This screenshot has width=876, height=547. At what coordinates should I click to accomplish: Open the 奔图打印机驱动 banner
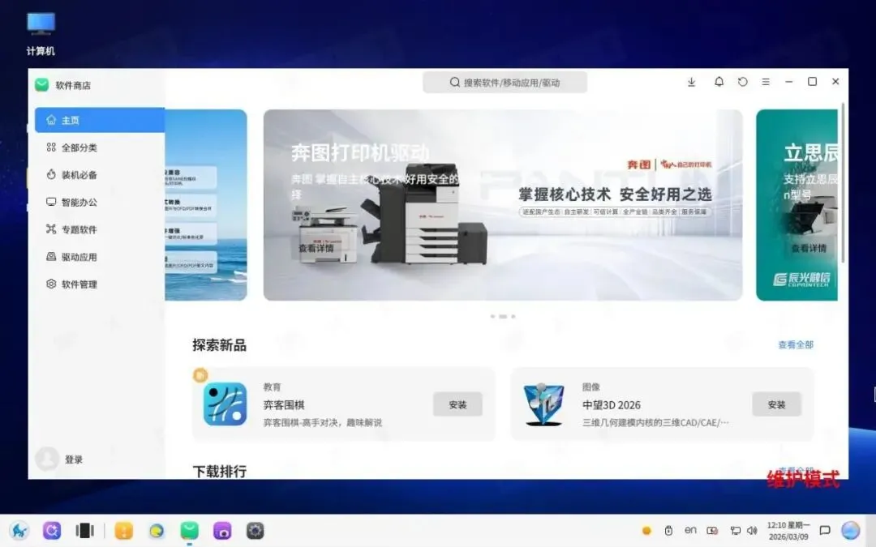point(503,205)
